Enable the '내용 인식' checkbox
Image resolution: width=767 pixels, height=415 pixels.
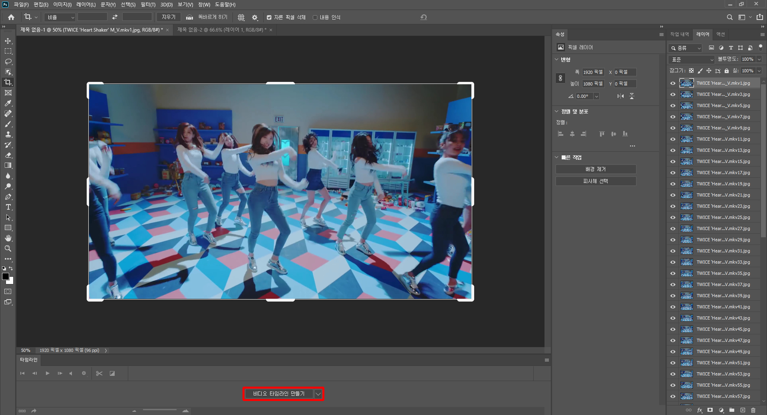click(315, 18)
